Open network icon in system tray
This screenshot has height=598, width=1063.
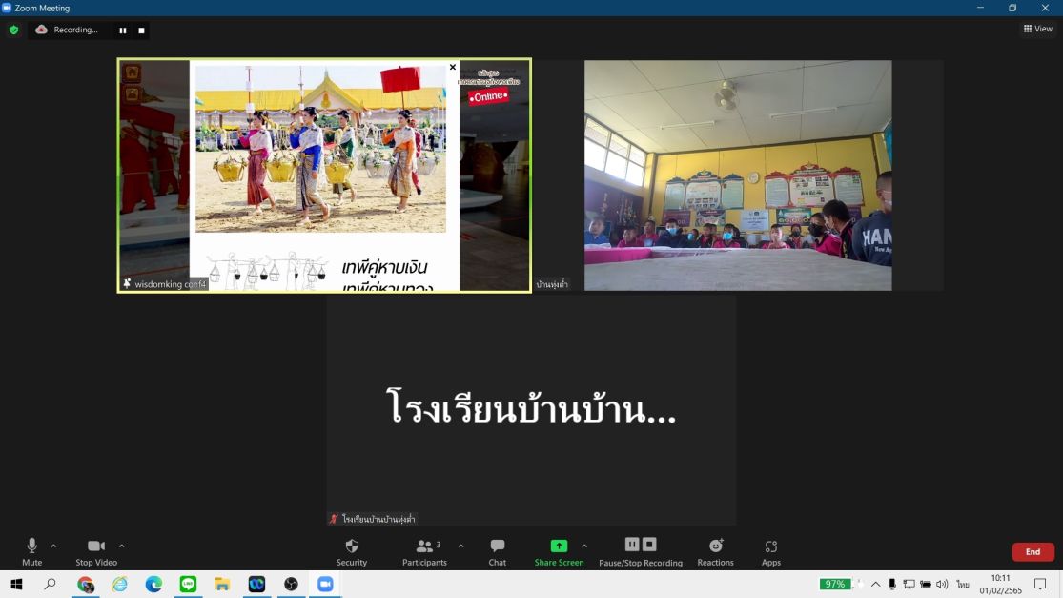tap(909, 584)
